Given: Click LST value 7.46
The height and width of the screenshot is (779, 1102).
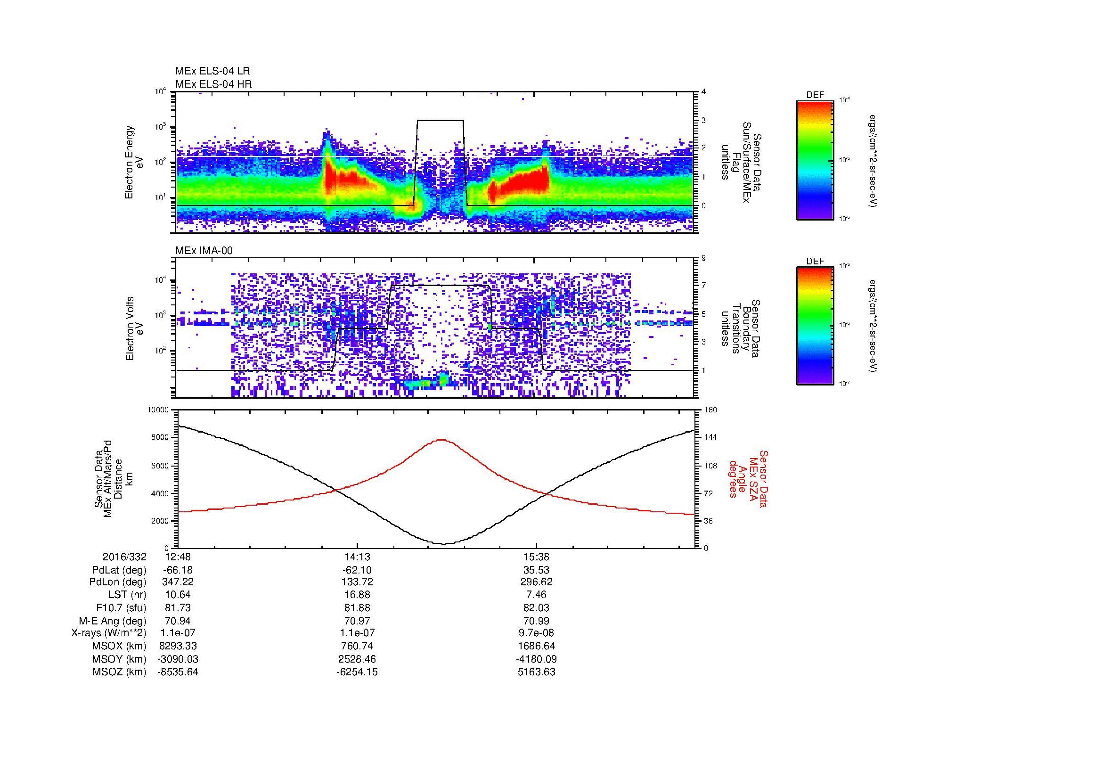Looking at the screenshot, I should [x=537, y=595].
